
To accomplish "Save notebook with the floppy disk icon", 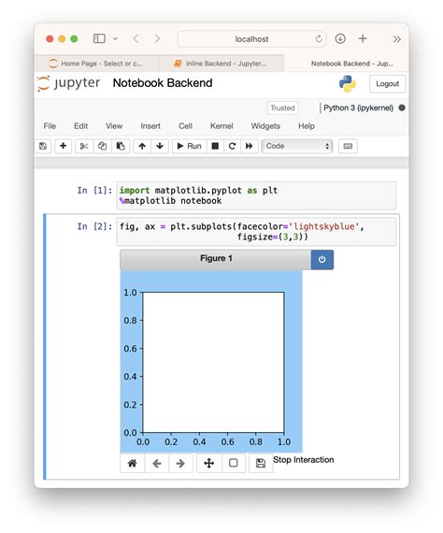I will pyautogui.click(x=43, y=146).
